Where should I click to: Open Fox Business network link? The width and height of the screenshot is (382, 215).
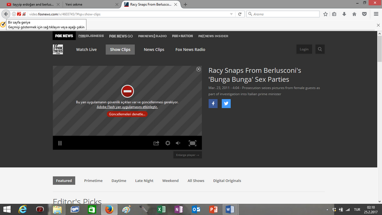[91, 36]
